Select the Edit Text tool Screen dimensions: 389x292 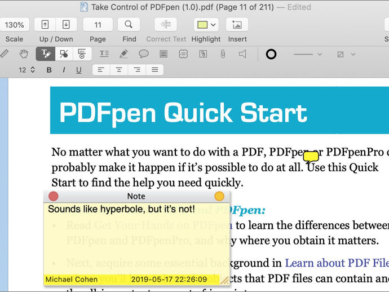(x=46, y=54)
